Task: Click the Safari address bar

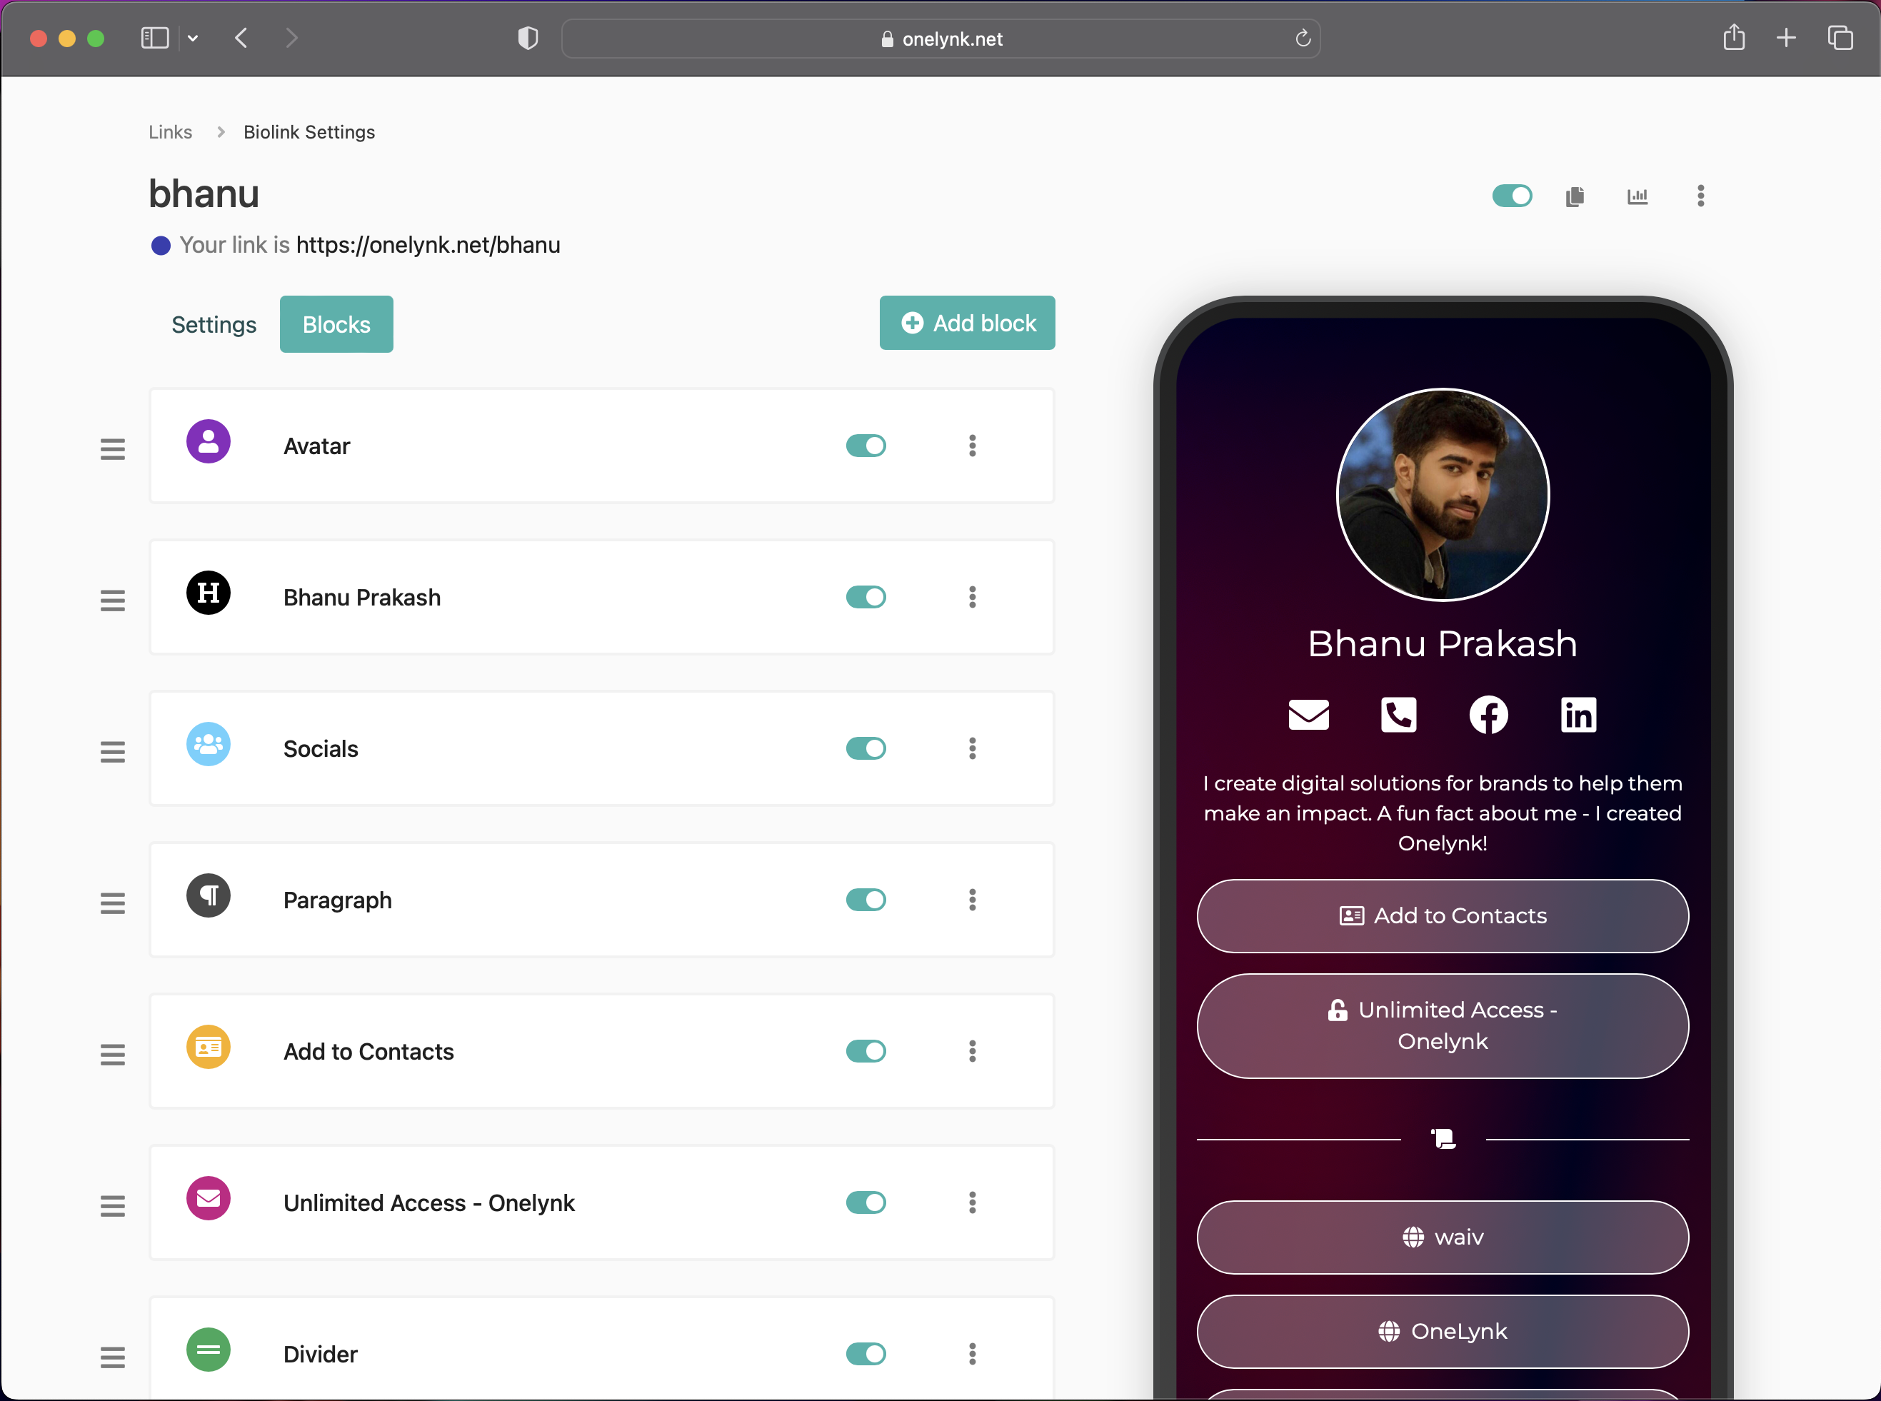Action: (940, 38)
